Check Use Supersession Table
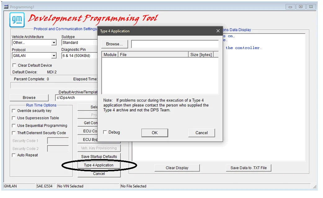 pyautogui.click(x=14, y=118)
